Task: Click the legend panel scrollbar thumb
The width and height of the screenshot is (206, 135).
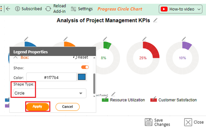Action: [x=94, y=83]
